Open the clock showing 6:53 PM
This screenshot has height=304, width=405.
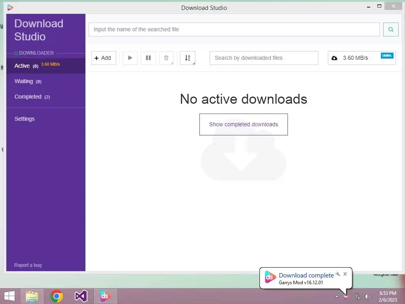[388, 296]
